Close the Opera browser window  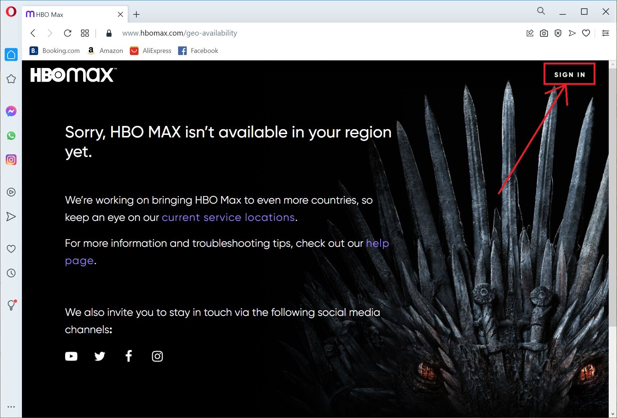pyautogui.click(x=606, y=12)
